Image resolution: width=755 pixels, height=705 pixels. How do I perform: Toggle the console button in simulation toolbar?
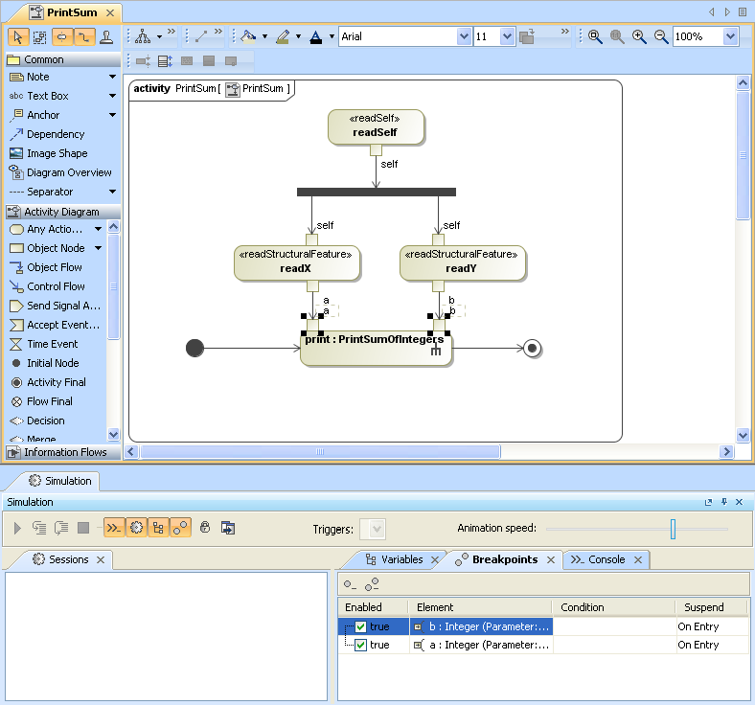tap(114, 528)
